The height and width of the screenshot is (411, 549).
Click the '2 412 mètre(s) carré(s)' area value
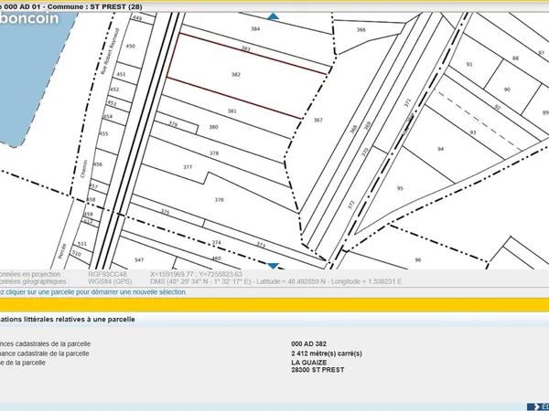327,353
